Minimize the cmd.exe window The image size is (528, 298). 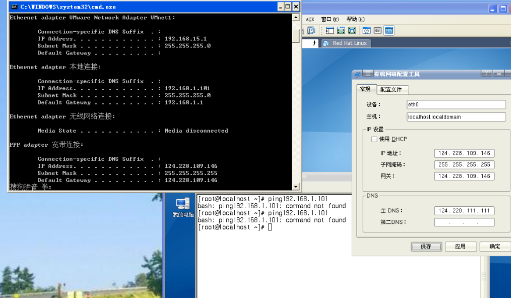click(281, 7)
